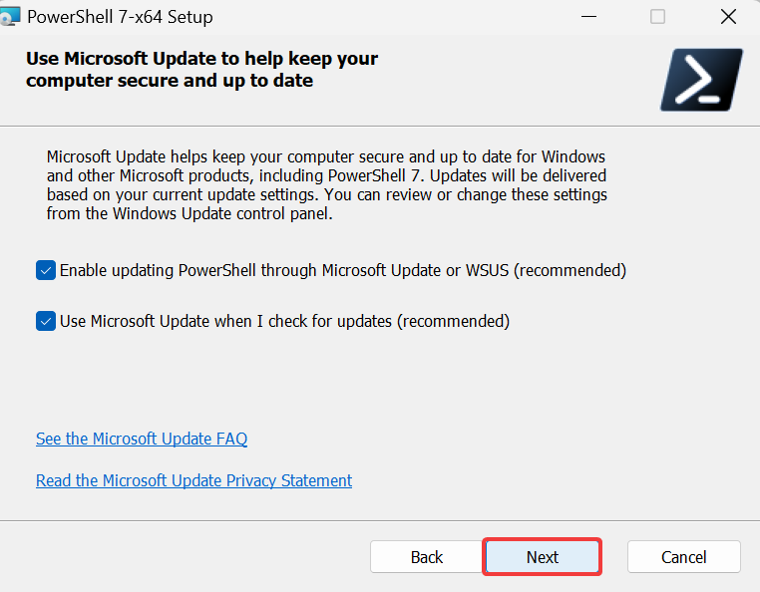The width and height of the screenshot is (760, 592).
Task: Click the 'PowerShell 7-x64 Setup' title bar text
Action: click(x=120, y=17)
